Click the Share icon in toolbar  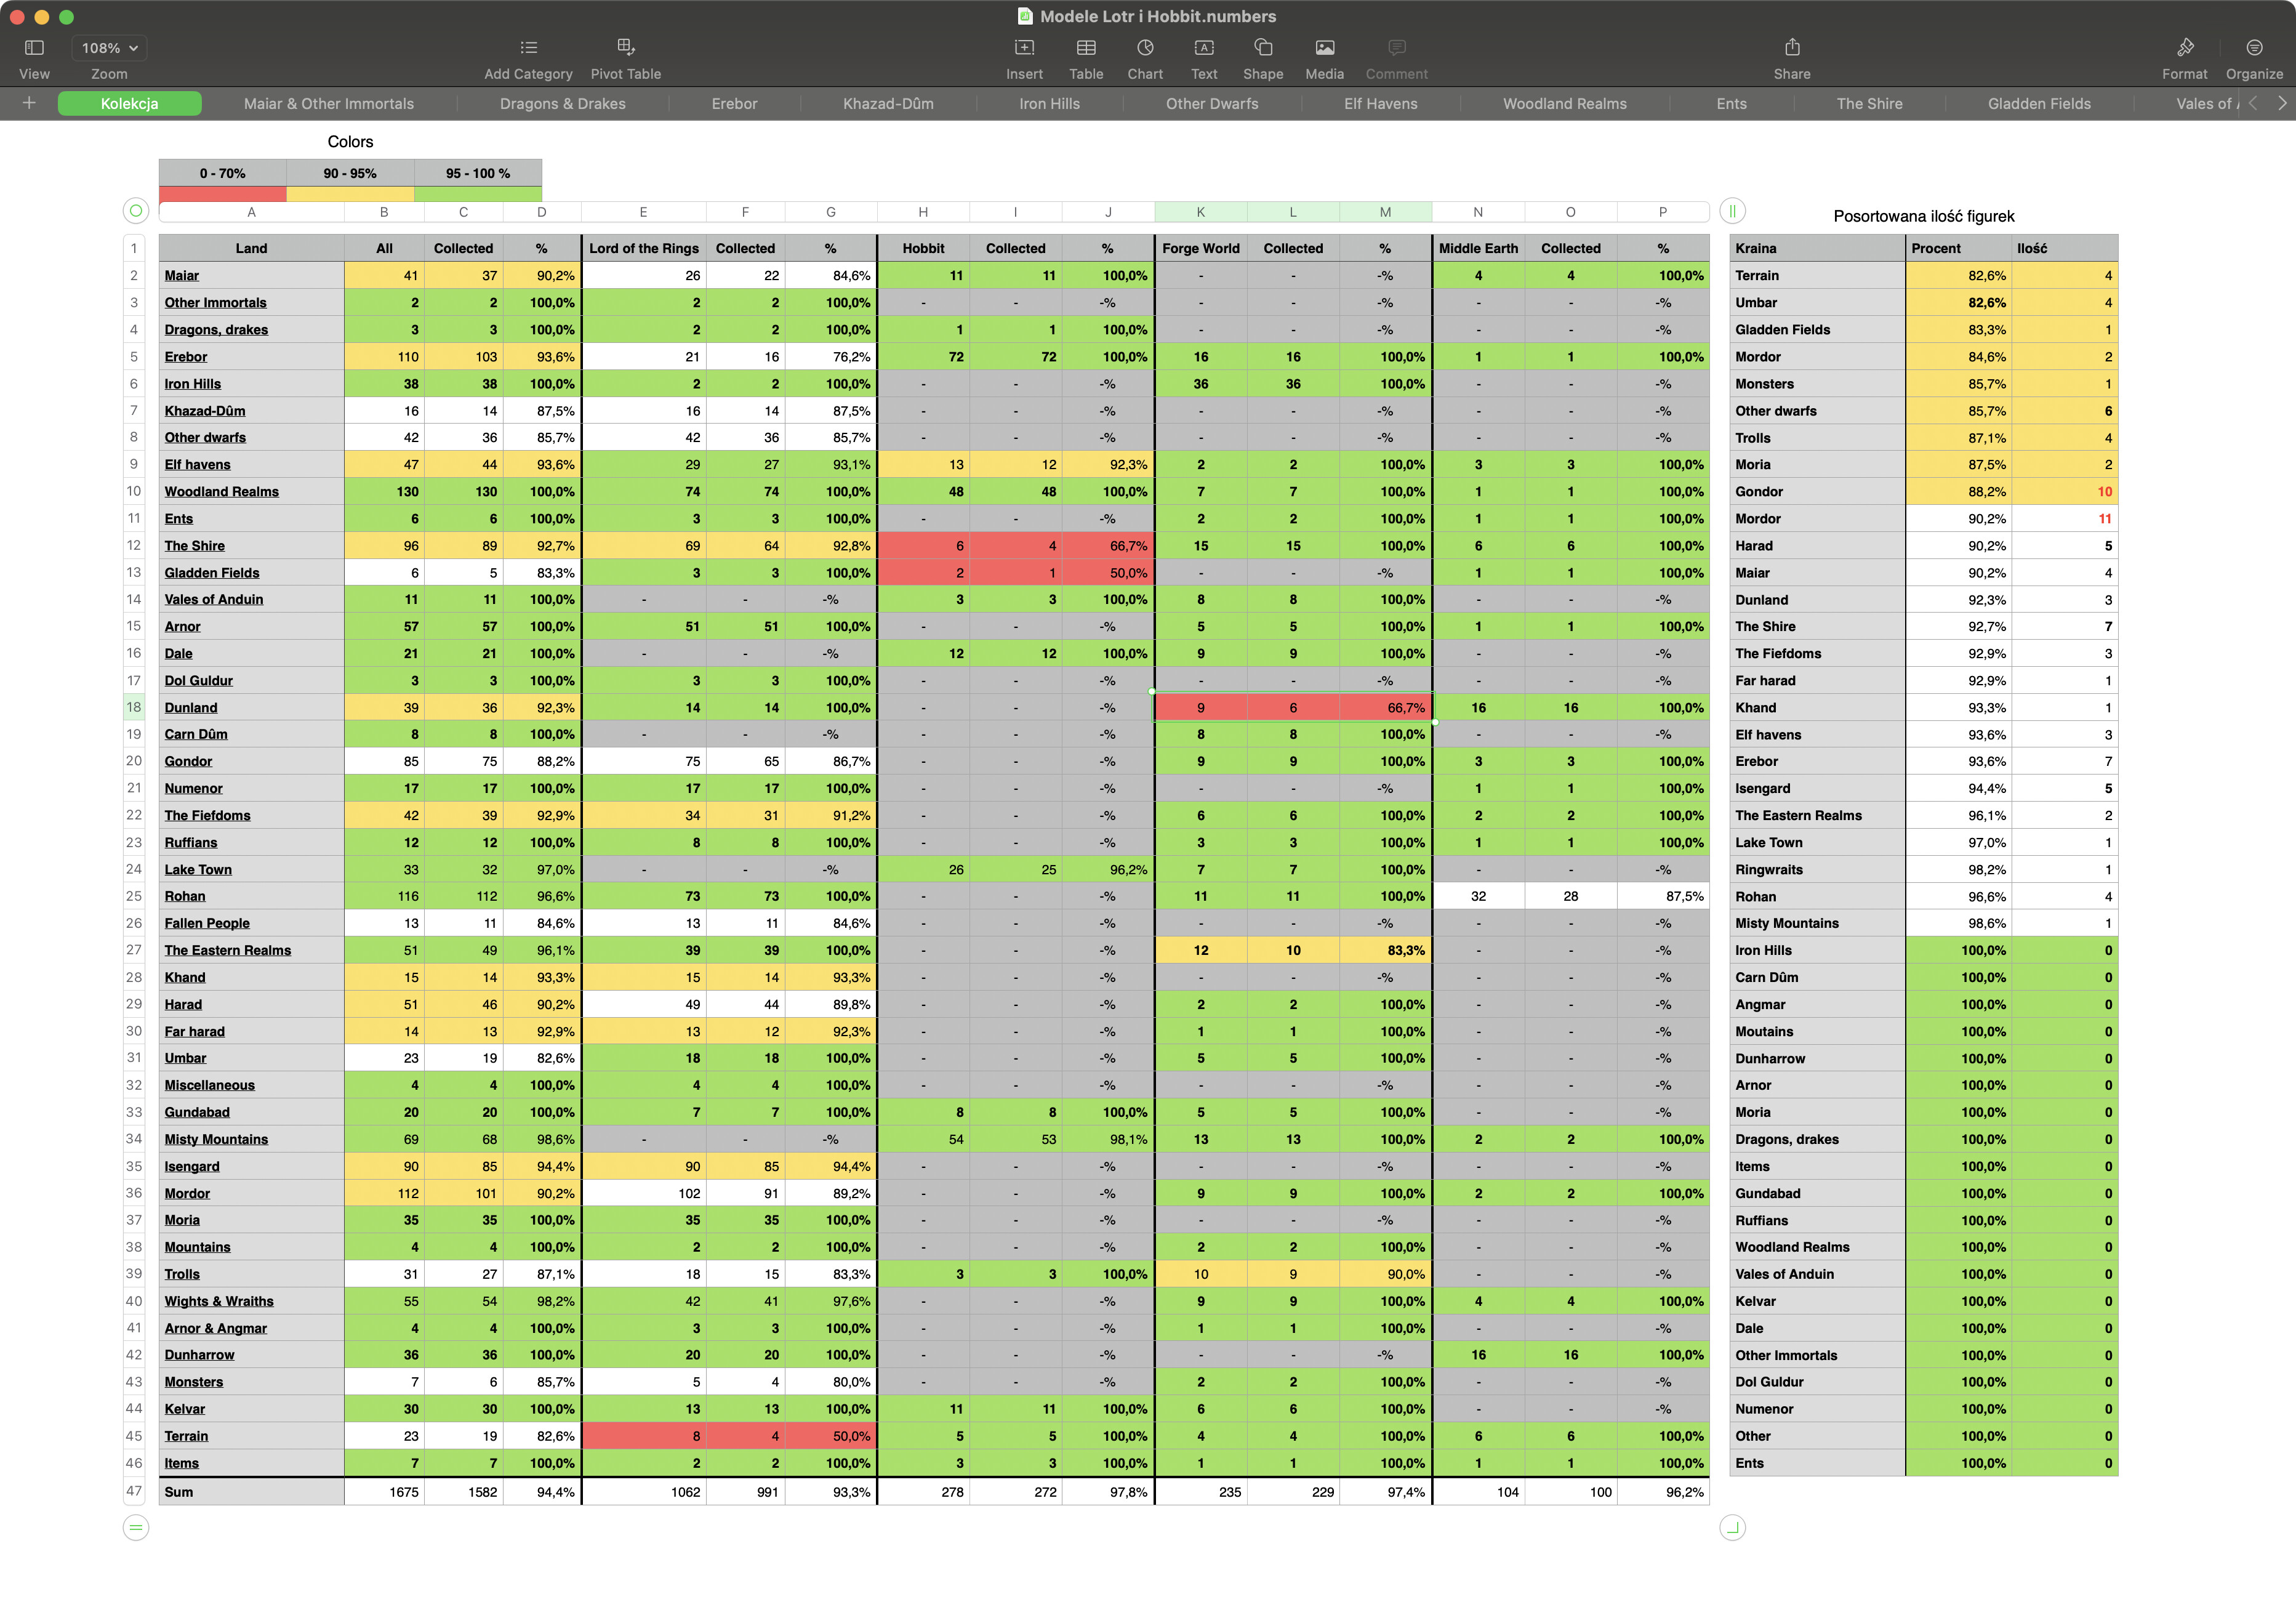[x=1791, y=47]
